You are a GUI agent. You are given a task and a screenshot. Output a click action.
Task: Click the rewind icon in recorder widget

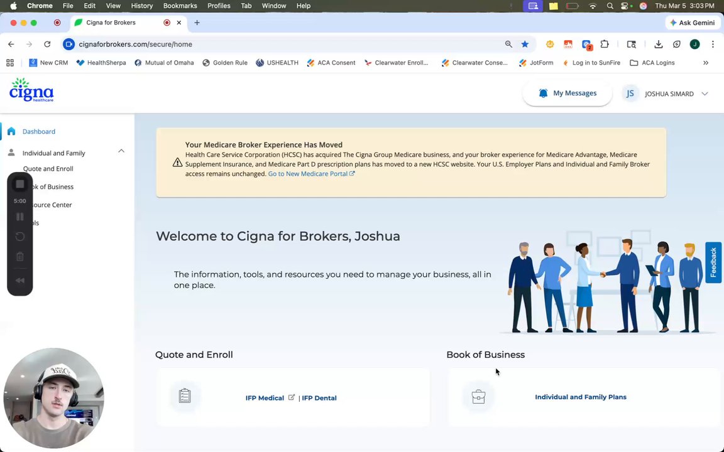(20, 281)
